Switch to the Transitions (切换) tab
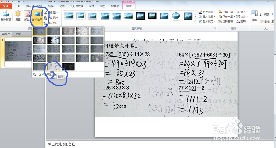This screenshot has width=276, height=148. pyautogui.click(x=51, y=6)
